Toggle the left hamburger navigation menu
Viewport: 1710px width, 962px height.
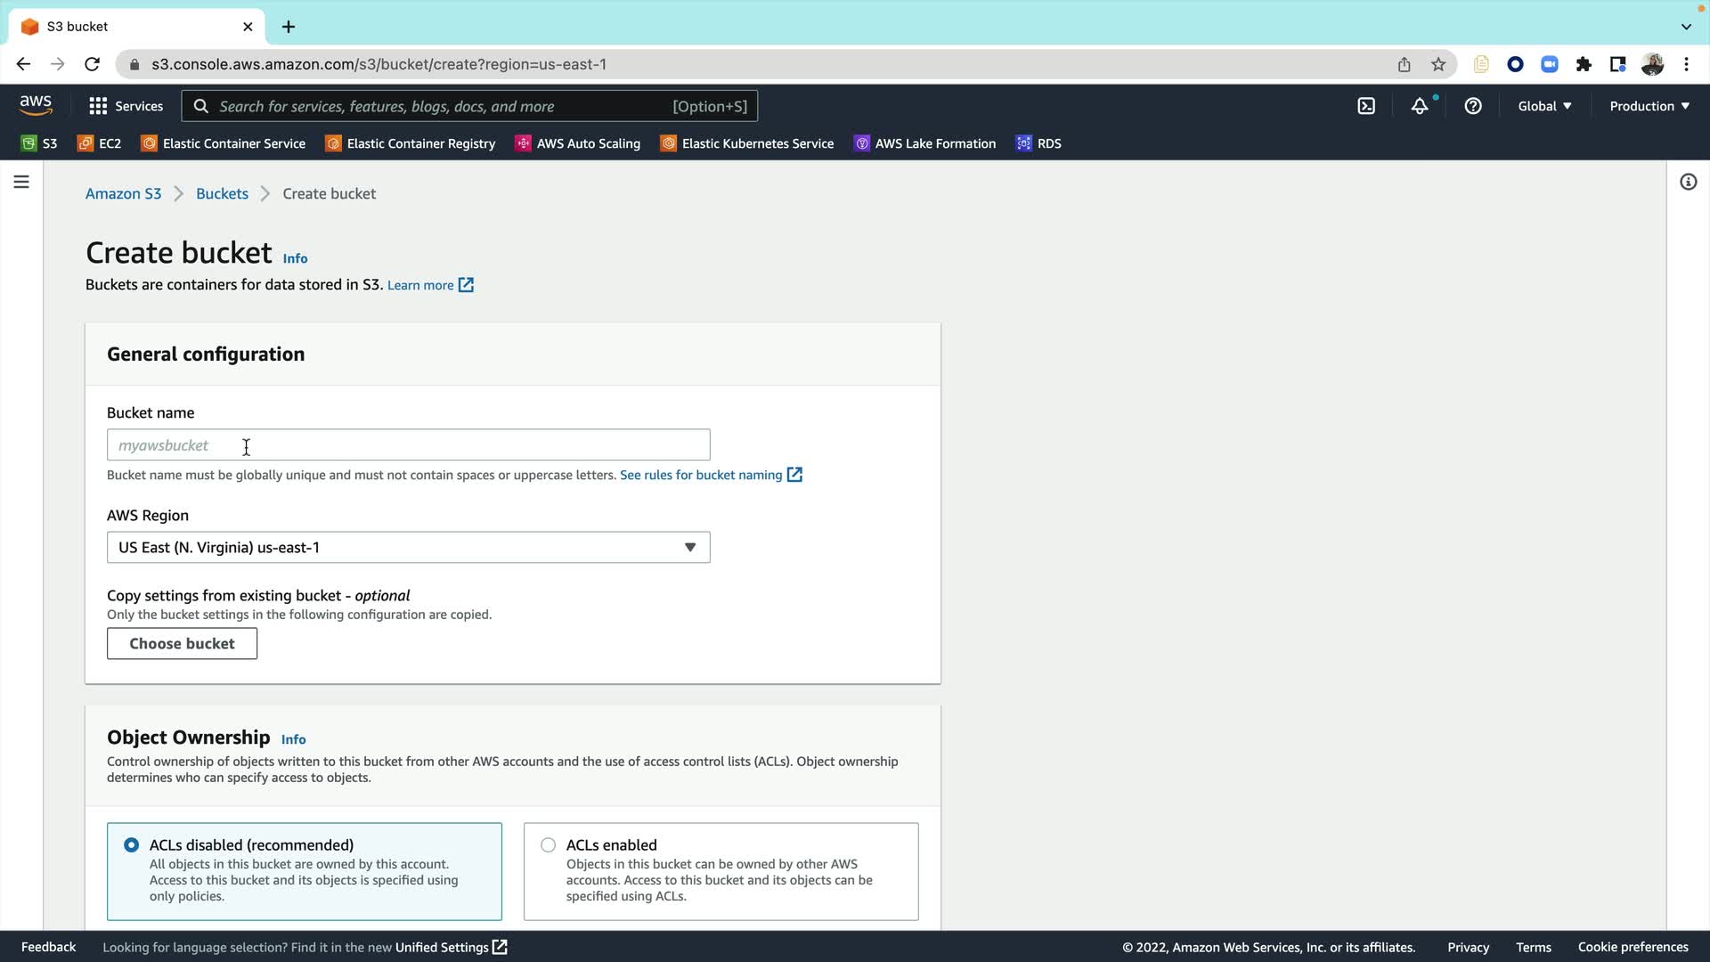(x=21, y=182)
